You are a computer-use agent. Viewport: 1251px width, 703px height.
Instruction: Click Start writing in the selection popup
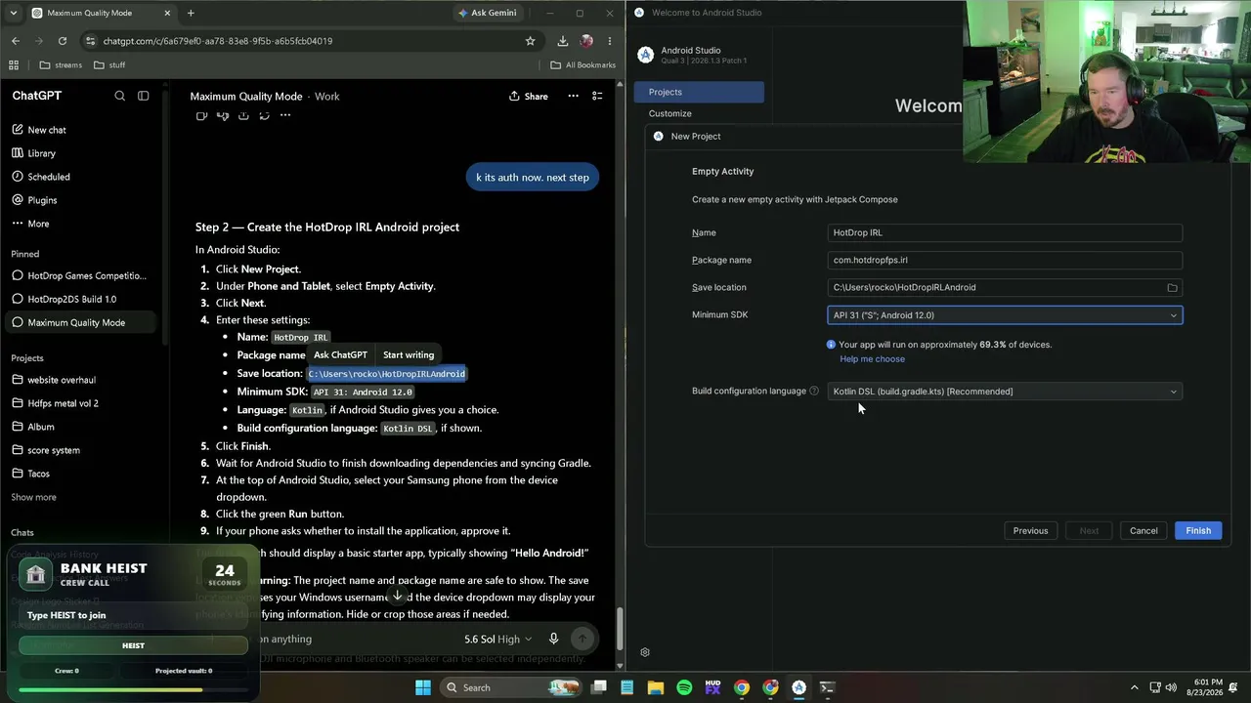409,354
